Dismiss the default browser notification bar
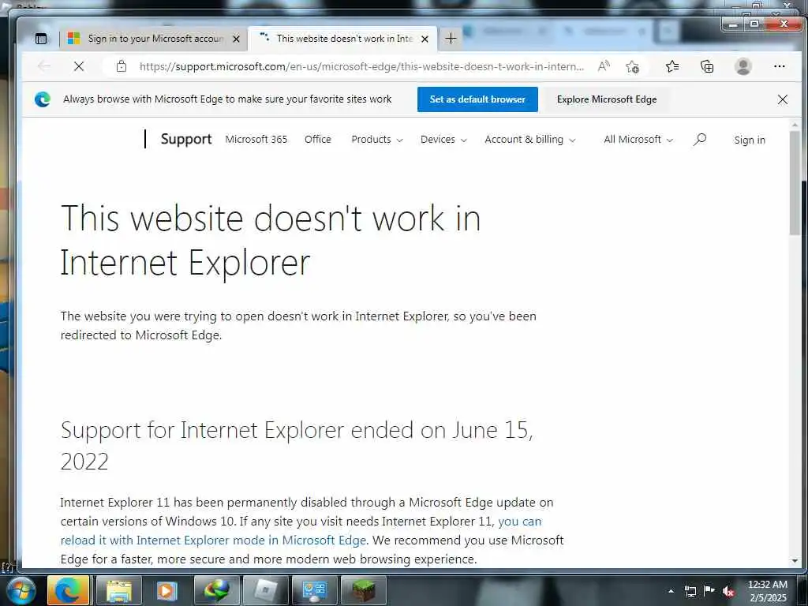This screenshot has height=606, width=808. click(782, 99)
